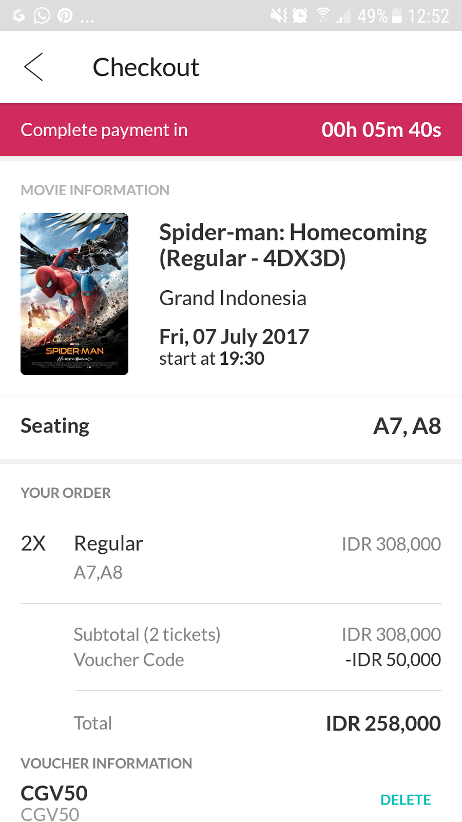Tap the CGV50 voucher name
Image resolution: width=462 pixels, height=822 pixels.
point(54,793)
